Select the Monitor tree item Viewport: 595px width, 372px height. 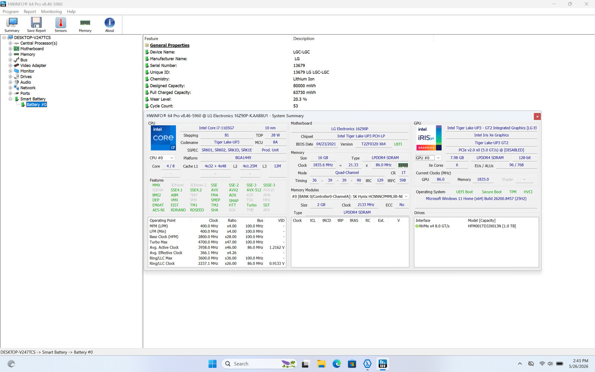(x=27, y=71)
